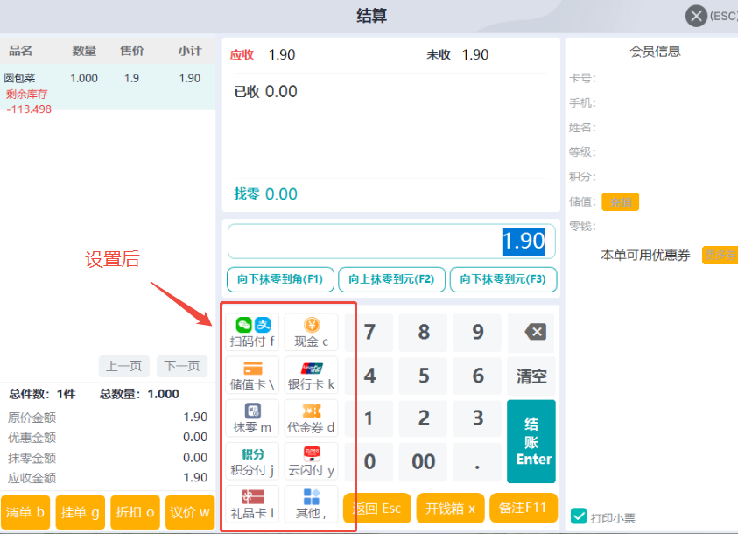Toggle the 打印小票 print receipt checkbox
Viewport: 738px width, 534px height.
click(x=579, y=516)
